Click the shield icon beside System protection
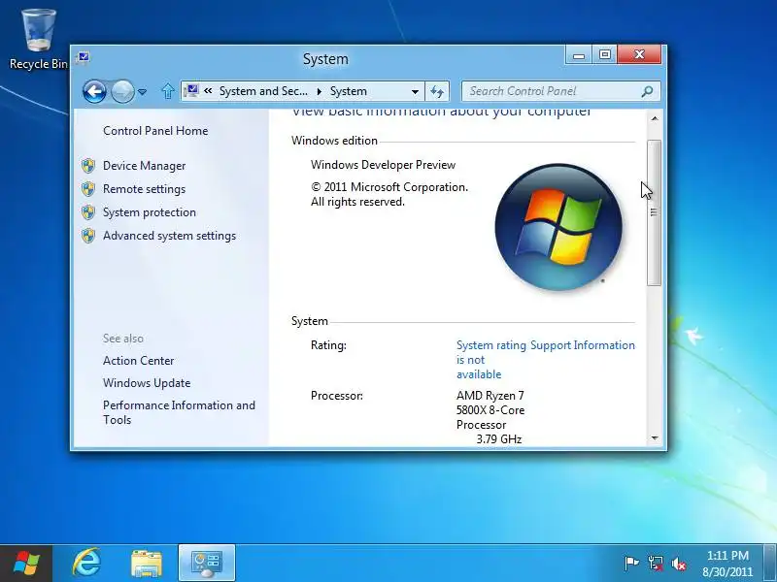This screenshot has height=582, width=777. coord(88,212)
